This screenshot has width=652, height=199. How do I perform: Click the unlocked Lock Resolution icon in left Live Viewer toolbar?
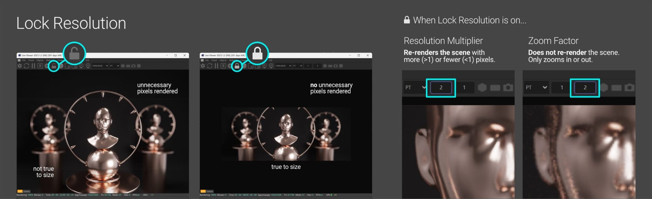54,66
